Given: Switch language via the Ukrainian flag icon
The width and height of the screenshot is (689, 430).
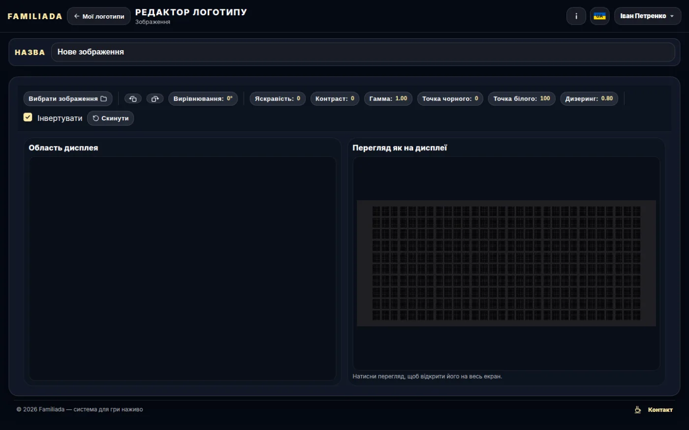Looking at the screenshot, I should click(x=599, y=16).
